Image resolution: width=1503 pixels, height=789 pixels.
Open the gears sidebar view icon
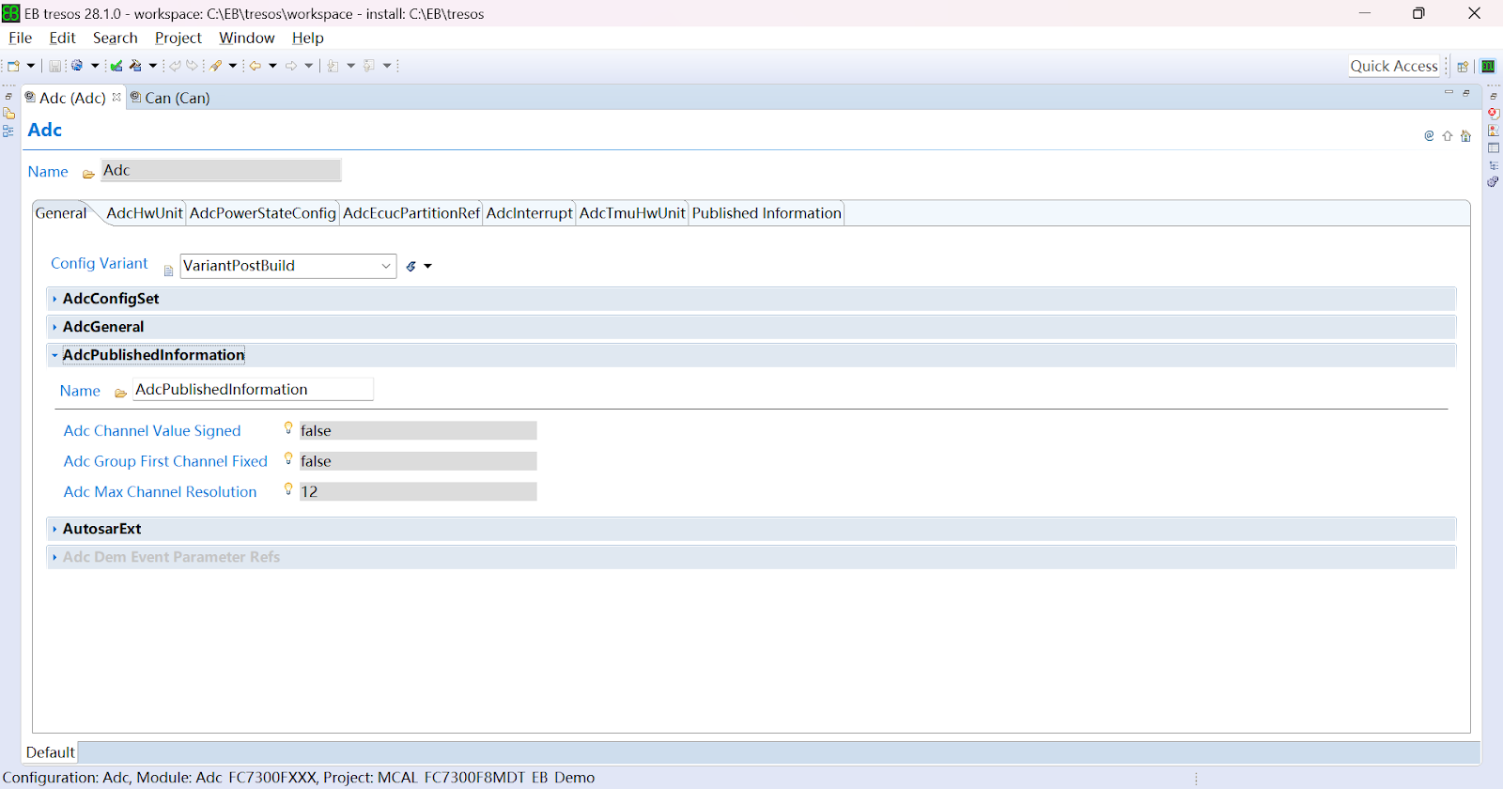click(1494, 182)
